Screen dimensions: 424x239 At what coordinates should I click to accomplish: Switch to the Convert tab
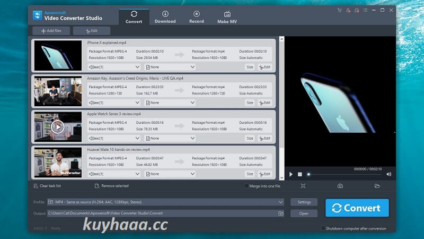(134, 17)
